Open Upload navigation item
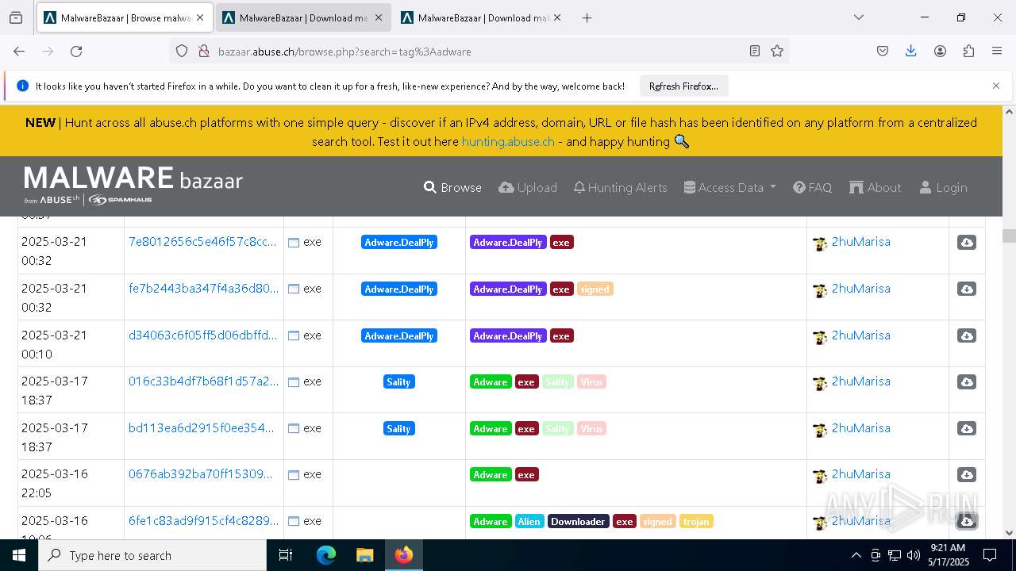The height and width of the screenshot is (571, 1016). pyautogui.click(x=528, y=187)
